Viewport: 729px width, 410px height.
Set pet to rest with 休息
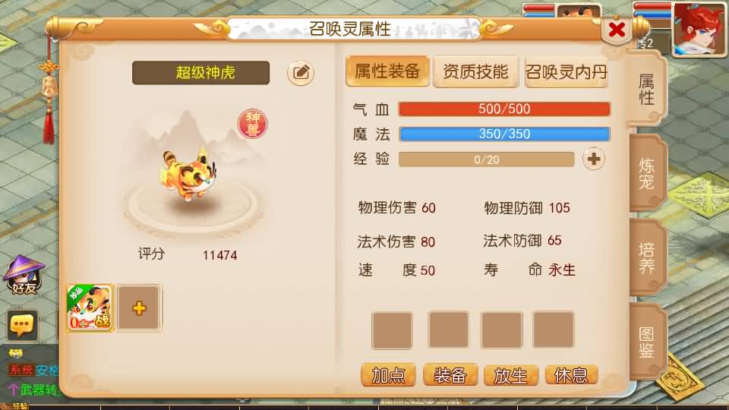pyautogui.click(x=571, y=375)
